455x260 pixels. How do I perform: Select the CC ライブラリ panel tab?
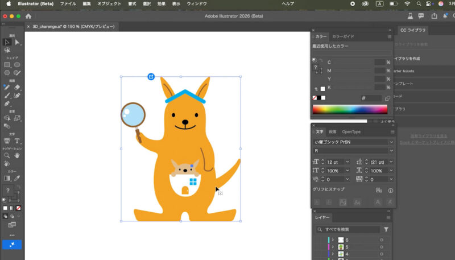(x=413, y=30)
